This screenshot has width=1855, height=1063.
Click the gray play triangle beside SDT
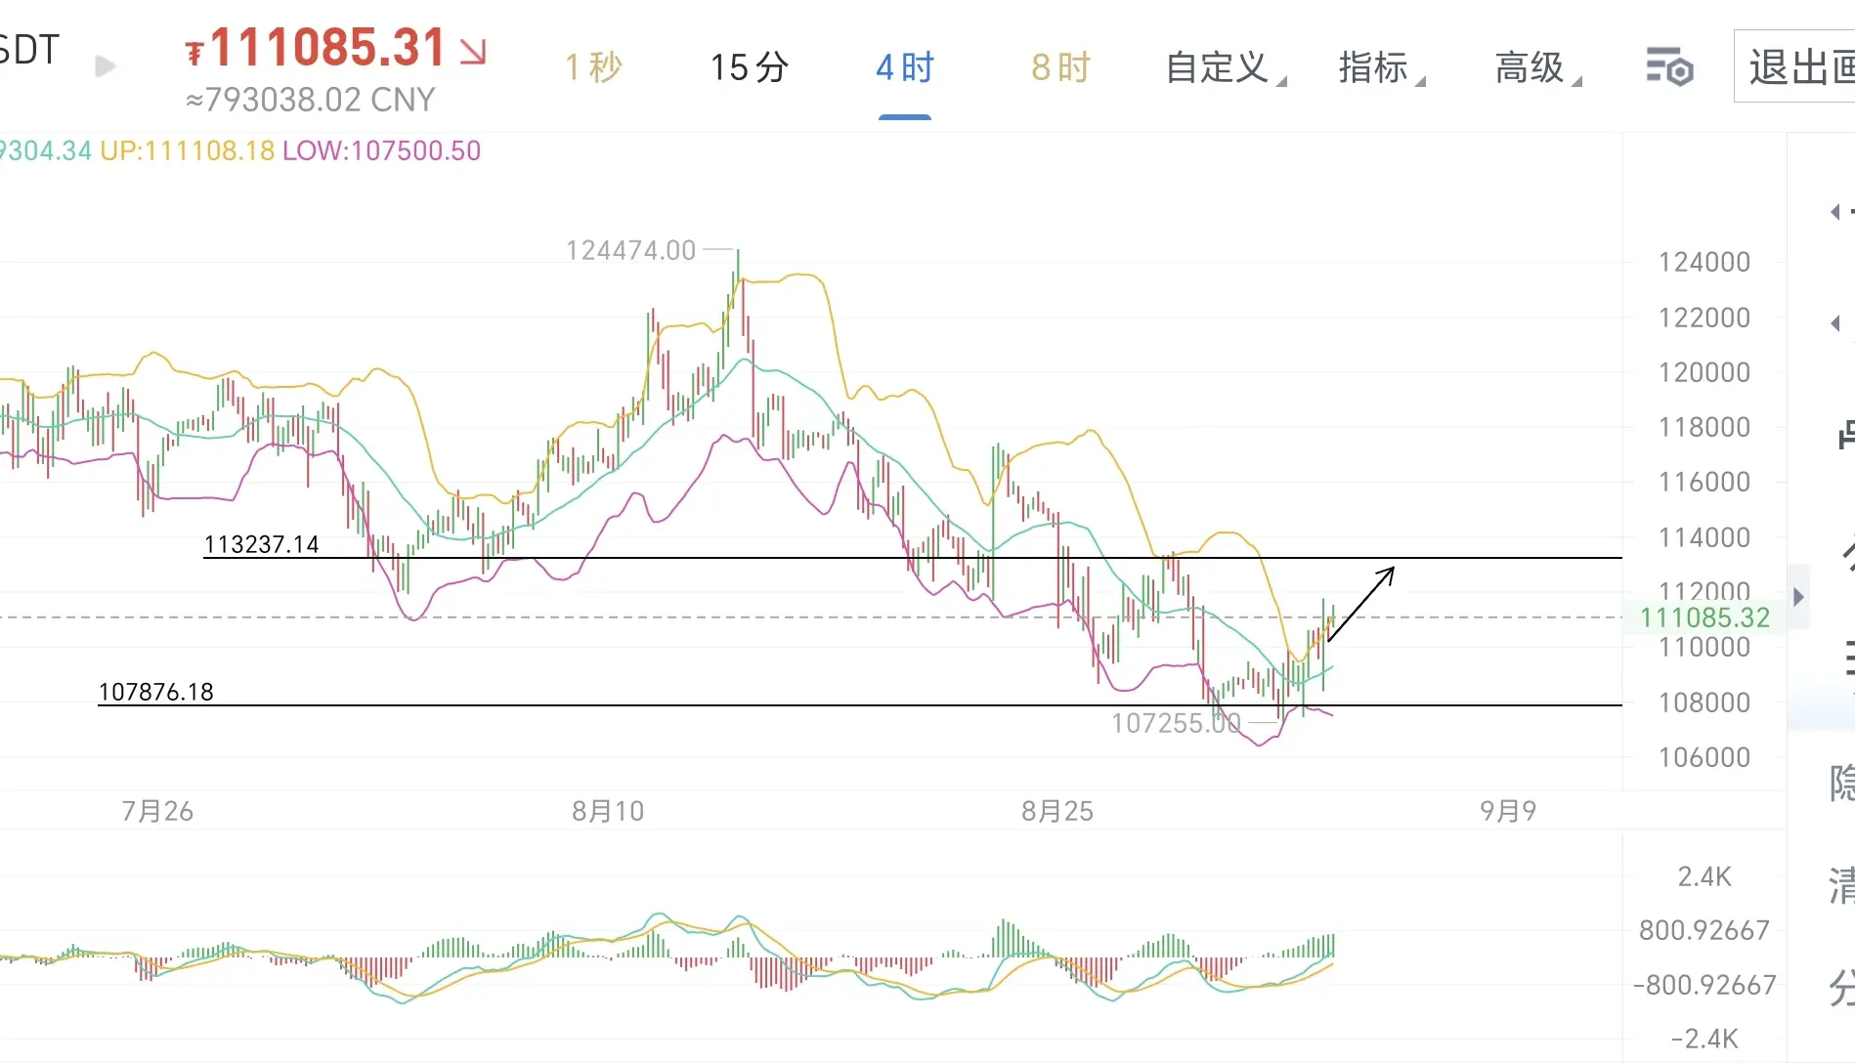(106, 66)
